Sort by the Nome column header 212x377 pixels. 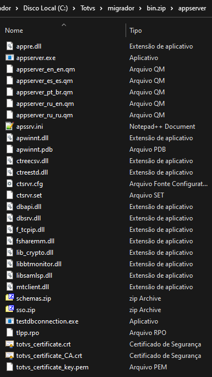coord(14,31)
